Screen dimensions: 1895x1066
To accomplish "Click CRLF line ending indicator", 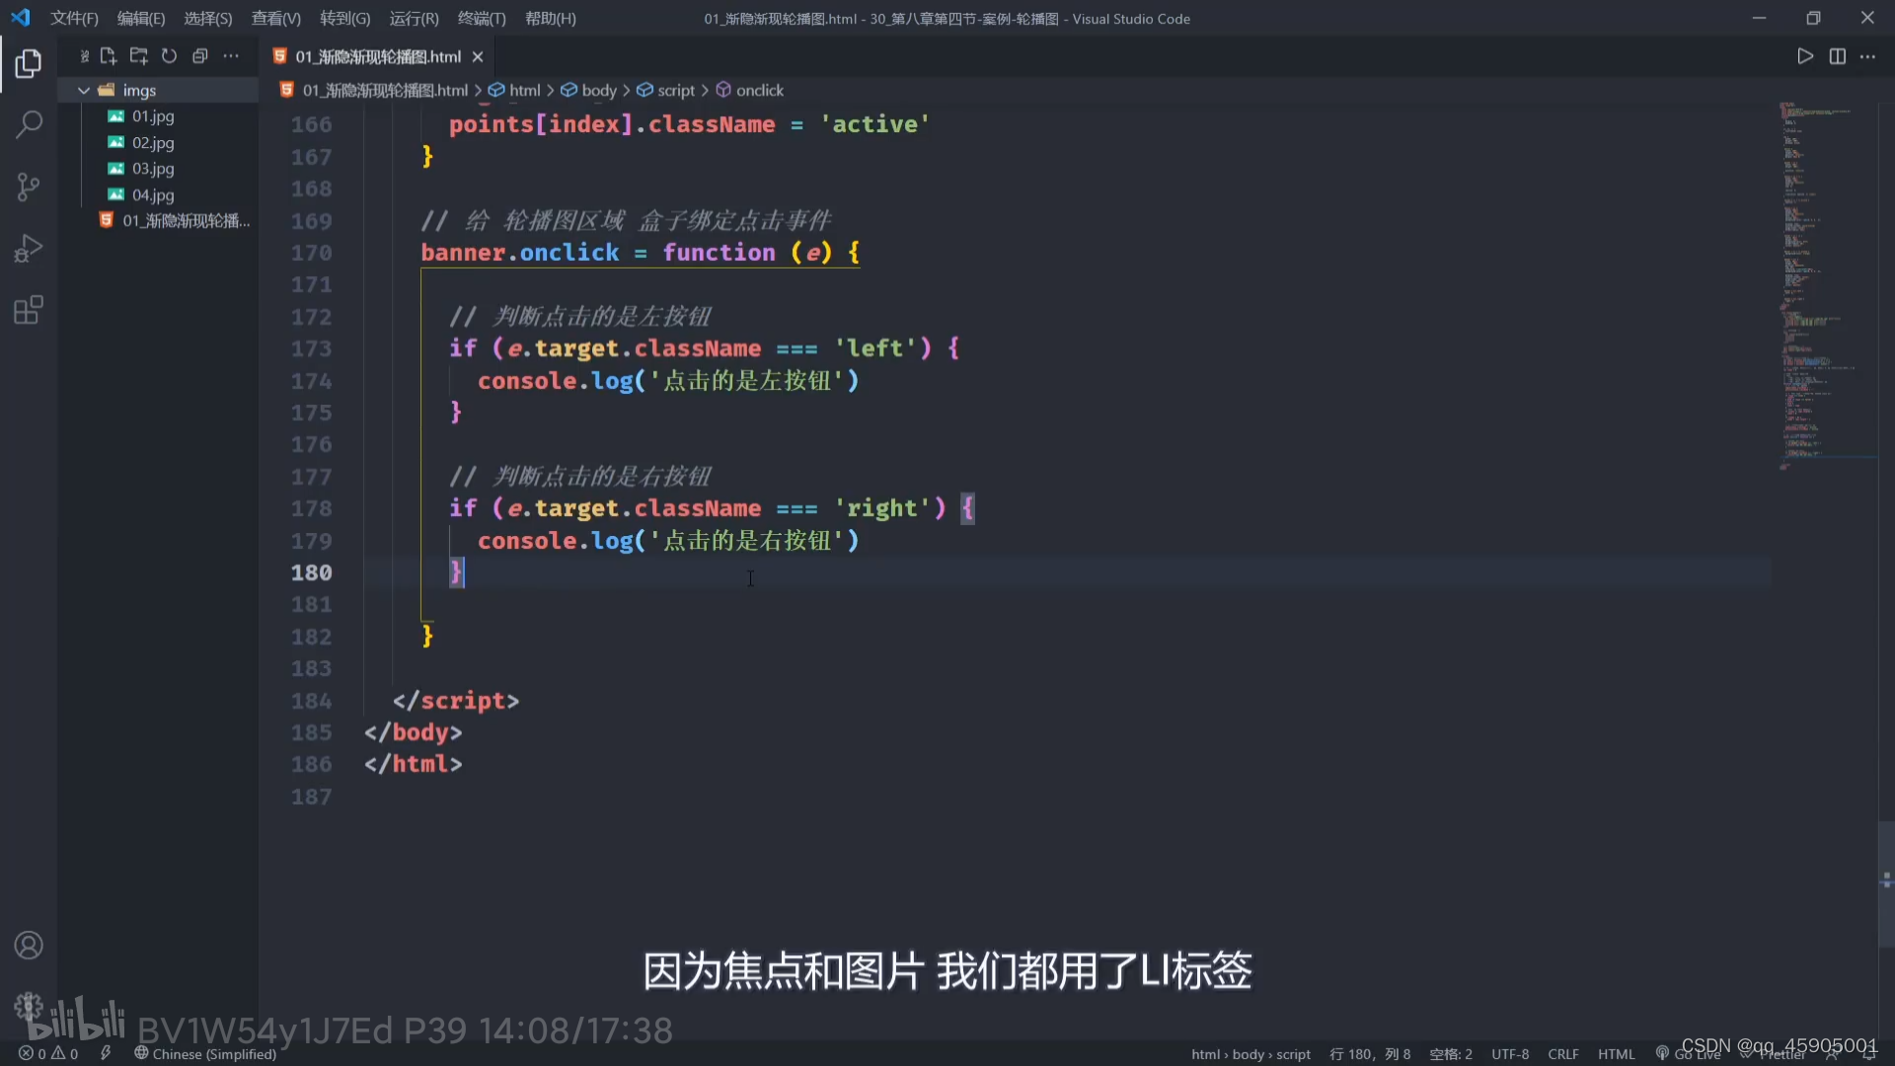I will pyautogui.click(x=1563, y=1053).
